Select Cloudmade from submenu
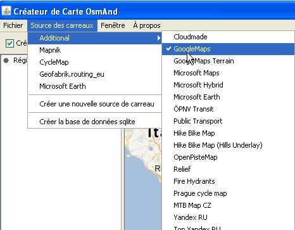Image resolution: width=295 pixels, height=230 pixels. [x=228, y=37]
